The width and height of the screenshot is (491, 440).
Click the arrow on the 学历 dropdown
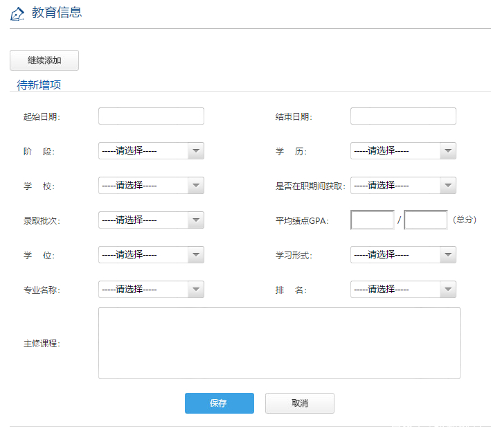point(448,151)
